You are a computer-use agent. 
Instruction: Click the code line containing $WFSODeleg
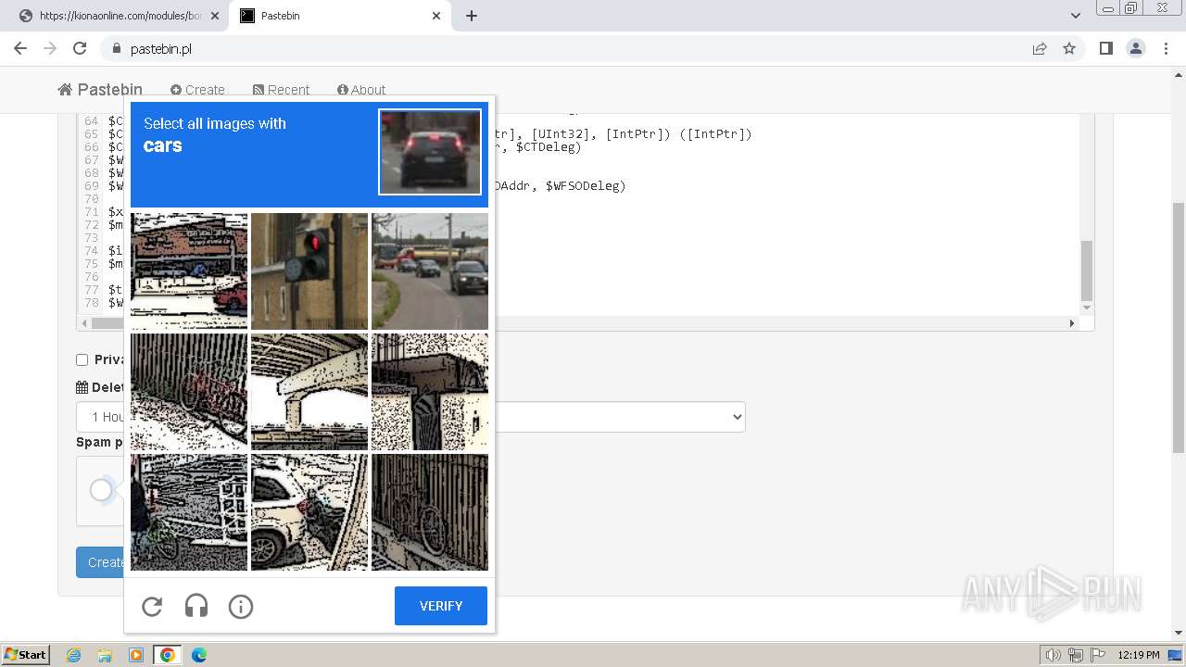[561, 186]
